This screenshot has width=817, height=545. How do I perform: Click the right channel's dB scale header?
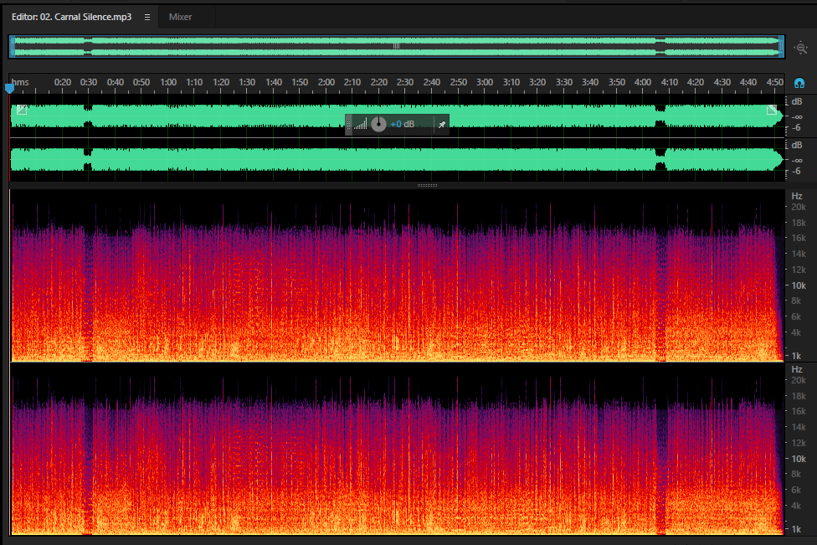click(797, 145)
